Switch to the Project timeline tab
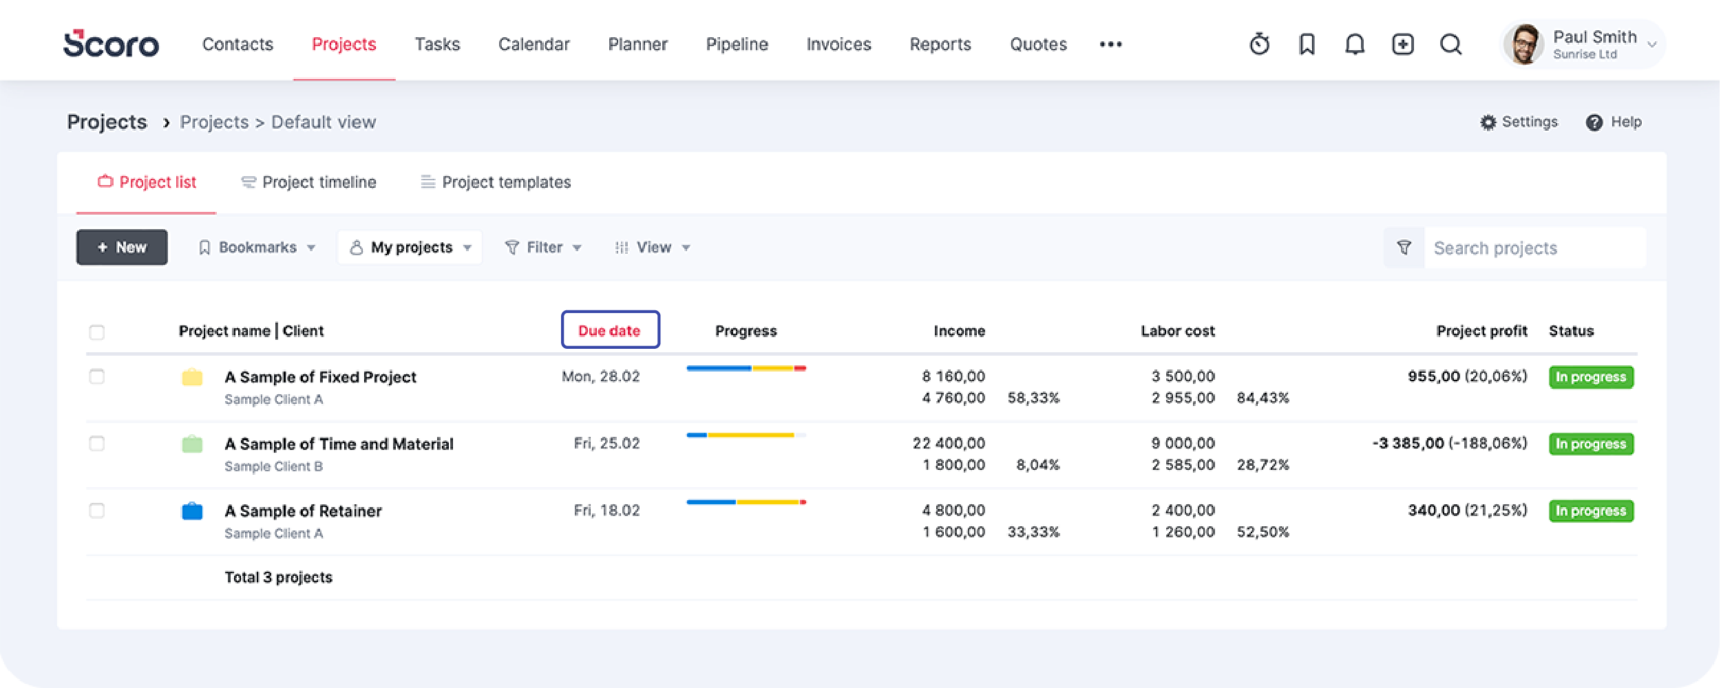Screen dimensions: 1721x688 click(308, 182)
